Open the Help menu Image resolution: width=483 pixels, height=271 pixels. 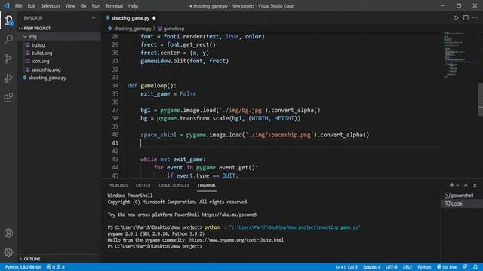pyautogui.click(x=133, y=6)
